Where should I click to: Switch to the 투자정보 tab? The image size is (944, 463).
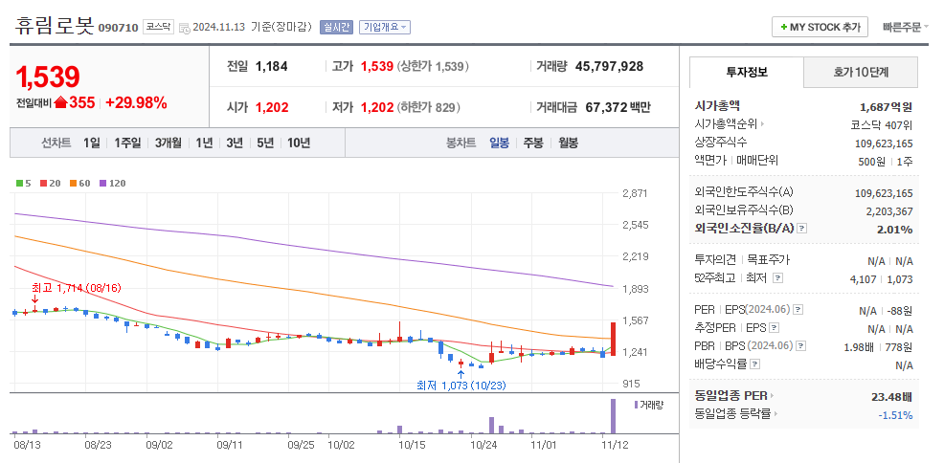[x=747, y=73]
